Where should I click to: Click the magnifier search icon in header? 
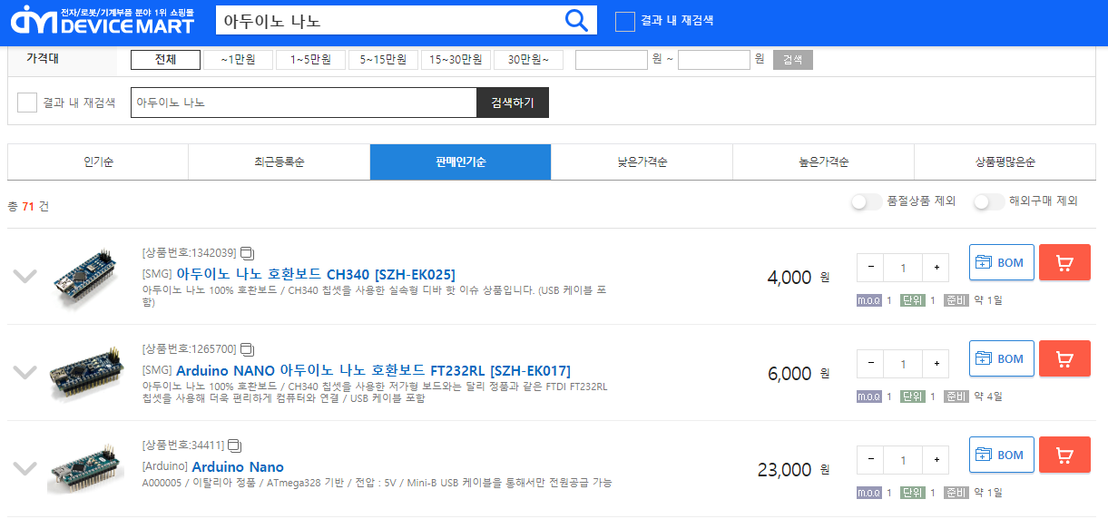tap(576, 20)
